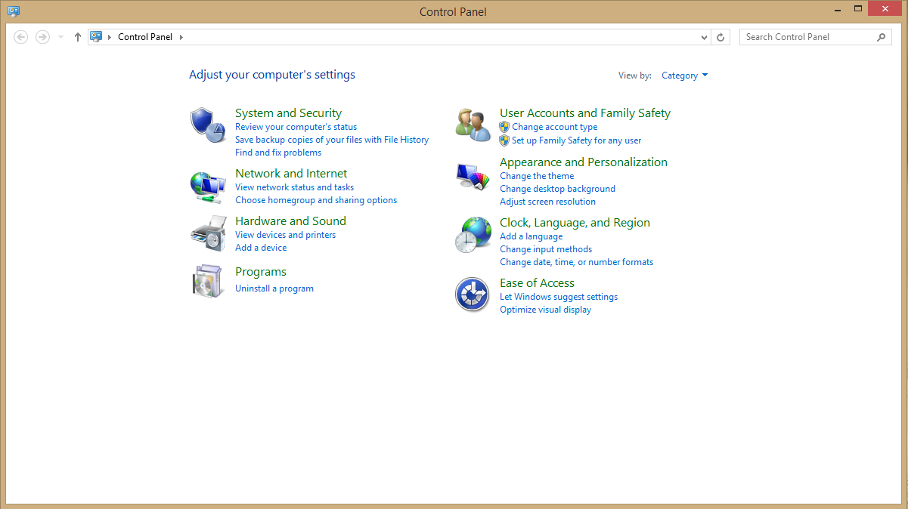Refresh the Control Panel view
The width and height of the screenshot is (908, 509).
pyautogui.click(x=721, y=37)
